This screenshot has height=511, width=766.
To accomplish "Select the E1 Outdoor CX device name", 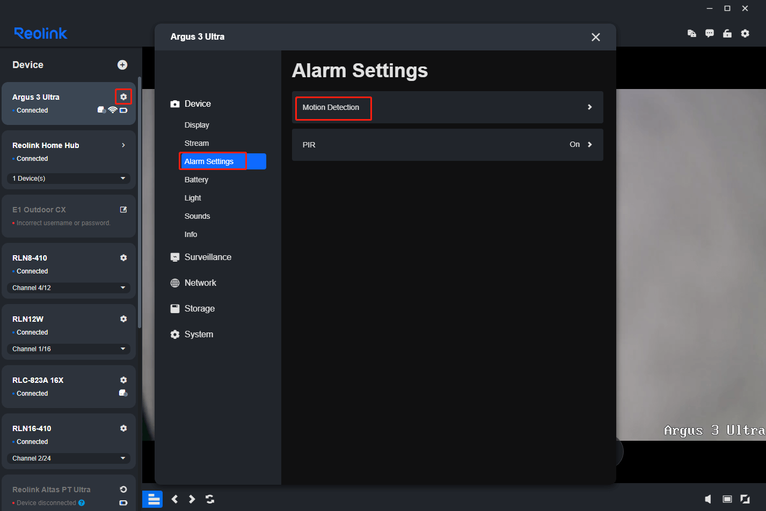I will coord(39,210).
